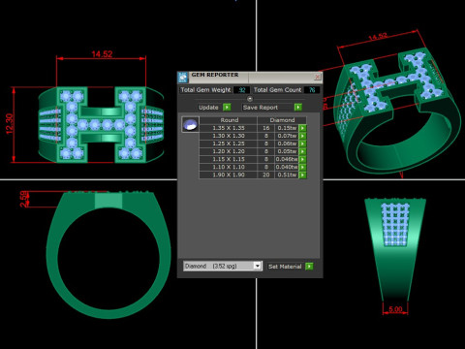Click the Set Material label button
This screenshot has height=349, width=465.
click(x=285, y=267)
